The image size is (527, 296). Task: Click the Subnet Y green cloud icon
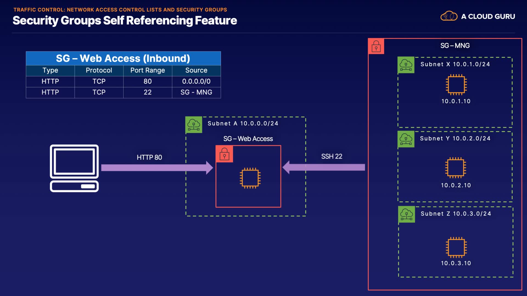tap(406, 139)
